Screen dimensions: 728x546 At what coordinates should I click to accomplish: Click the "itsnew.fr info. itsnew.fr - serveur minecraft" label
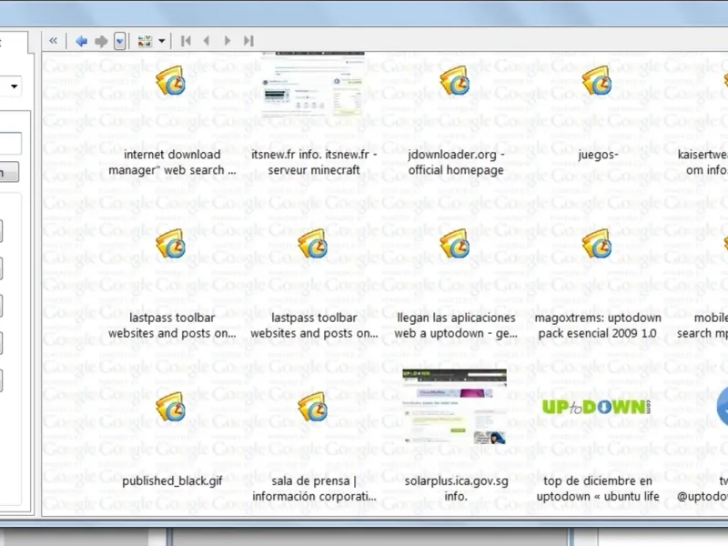[314, 163]
